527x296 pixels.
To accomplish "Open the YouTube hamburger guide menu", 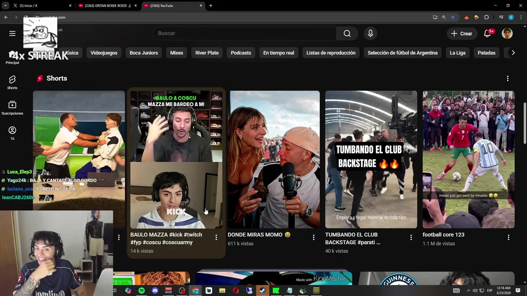I will pyautogui.click(x=12, y=33).
